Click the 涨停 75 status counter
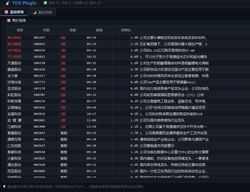The height and width of the screenshot is (192, 250). pyautogui.click(x=54, y=3)
